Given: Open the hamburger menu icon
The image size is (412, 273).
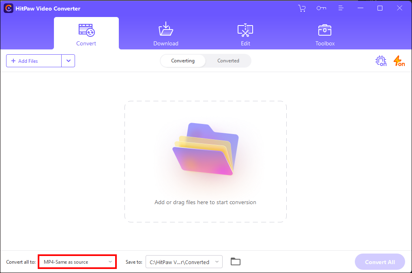Looking at the screenshot, I should pyautogui.click(x=341, y=9).
